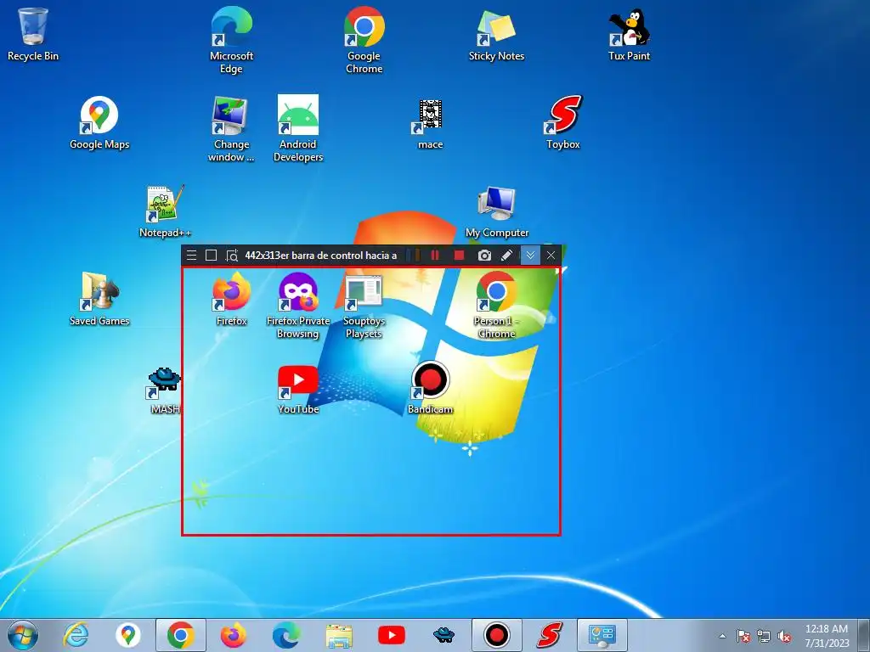The height and width of the screenshot is (652, 870).
Task: Open the network status tray icon
Action: pos(764,636)
